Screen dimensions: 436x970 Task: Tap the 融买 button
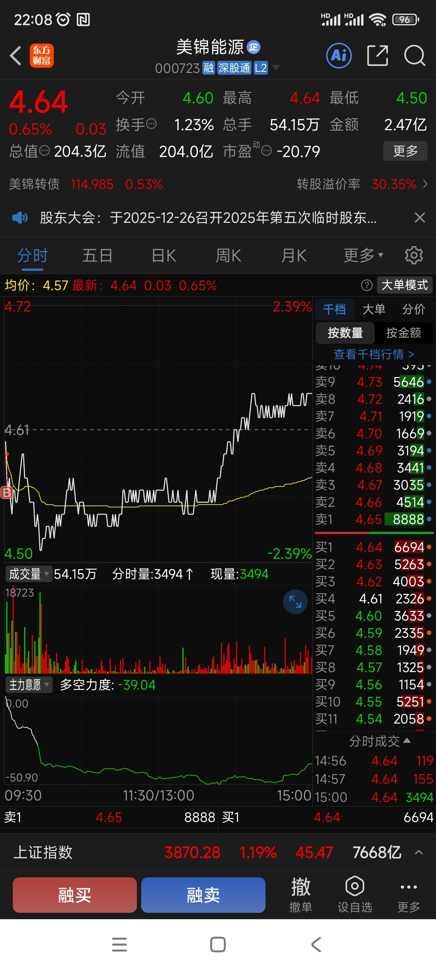click(74, 895)
